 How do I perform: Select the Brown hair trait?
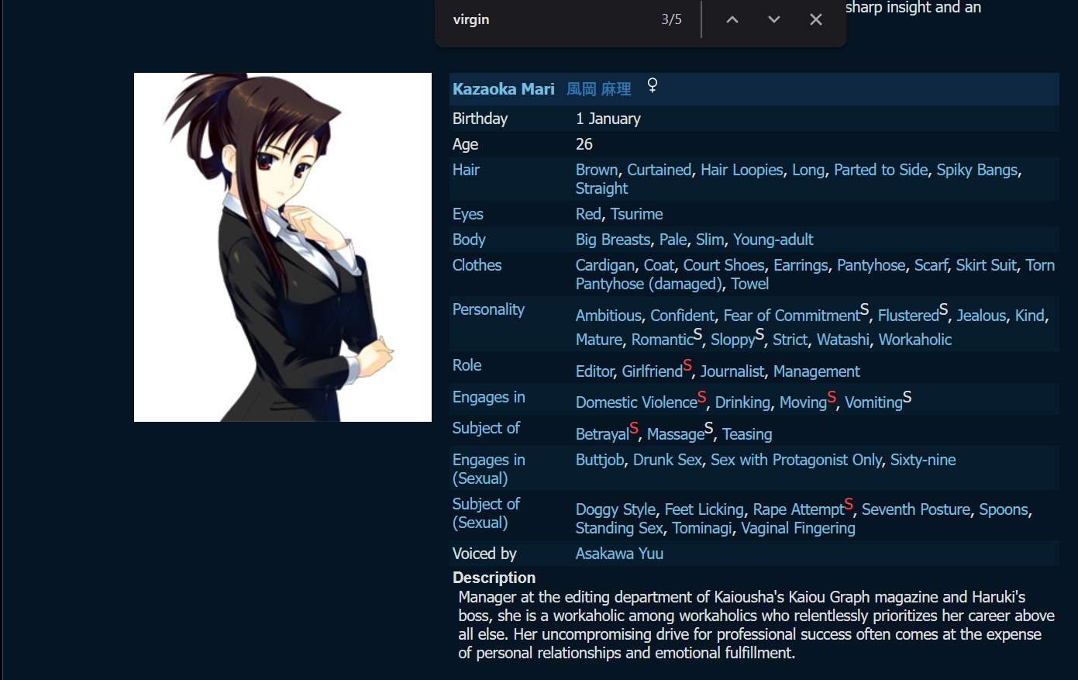[597, 170]
